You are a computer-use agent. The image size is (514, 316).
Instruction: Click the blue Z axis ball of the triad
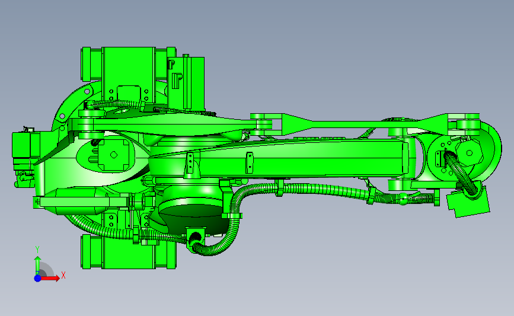[x=38, y=278]
